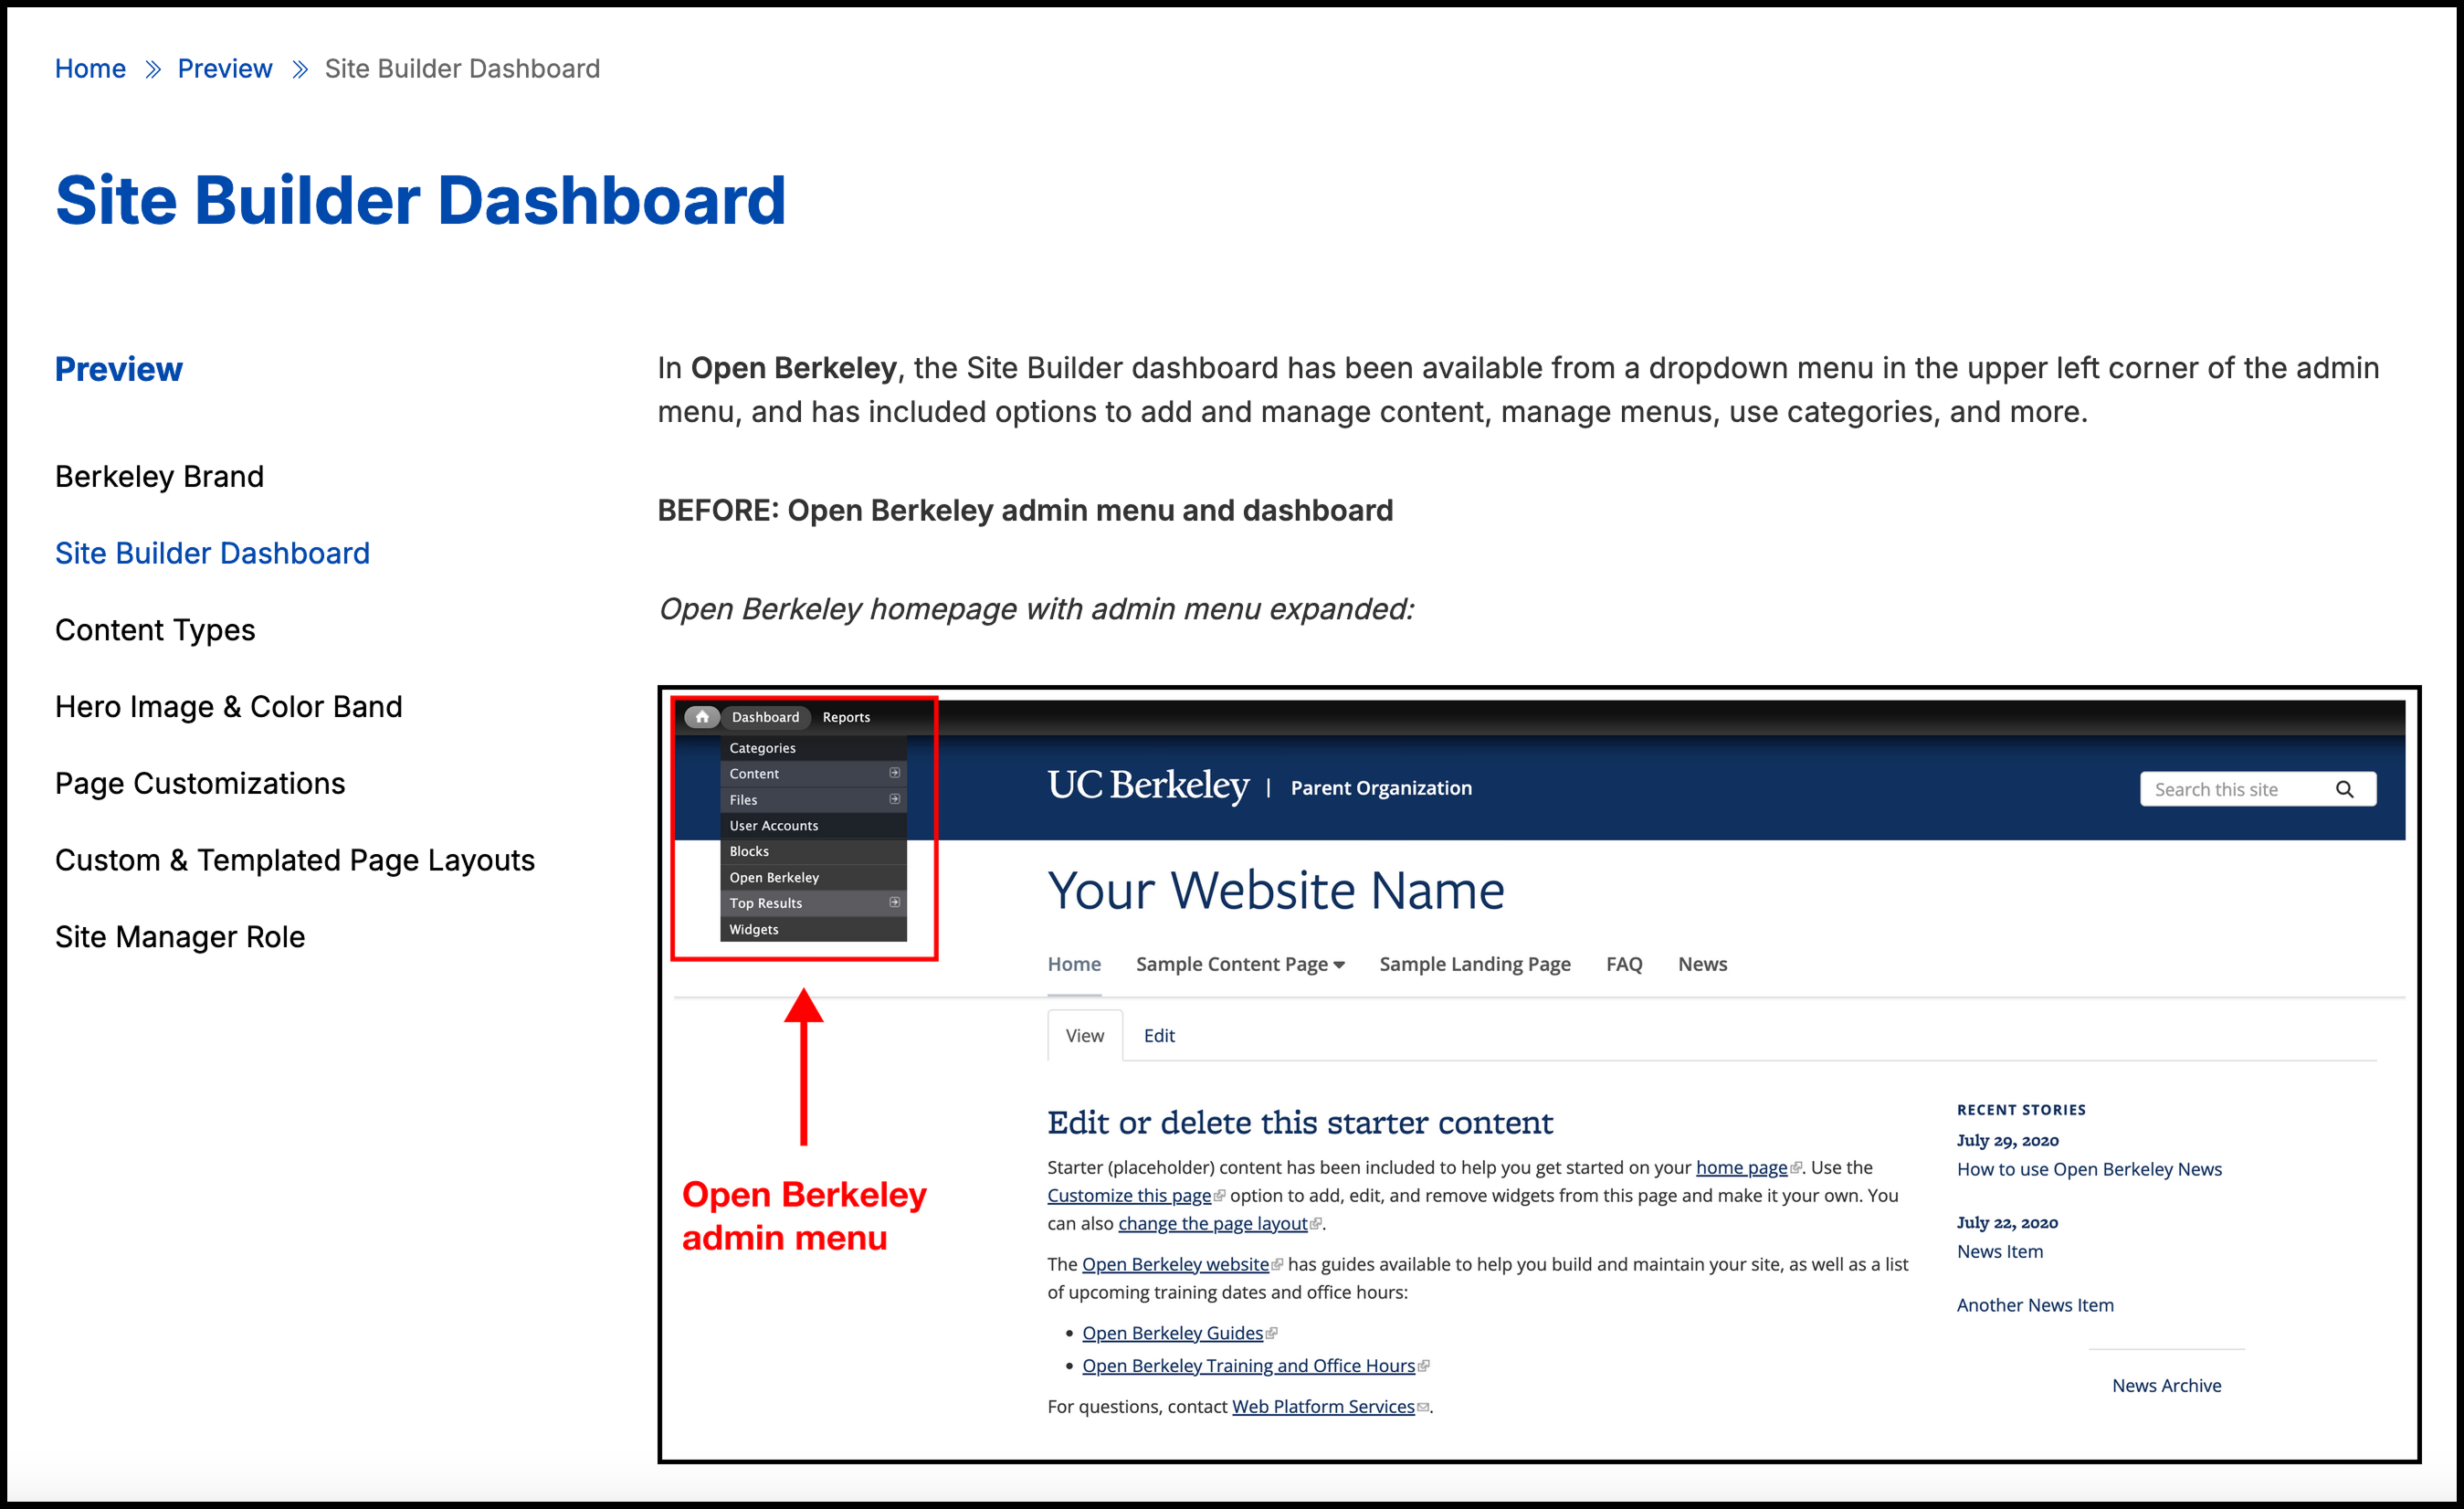Choose Open Berkeley in admin dropdown
2464x1509 pixels.
(x=813, y=877)
